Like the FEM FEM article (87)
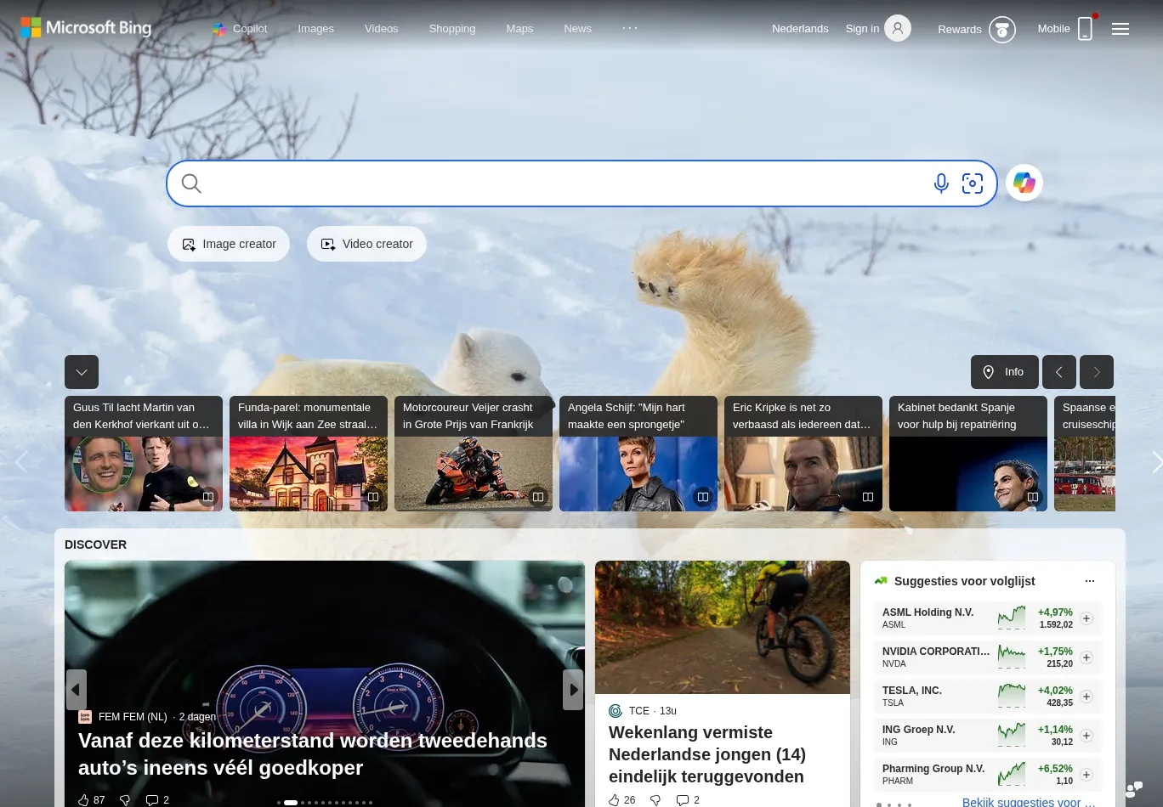Viewport: 1163px width, 807px height. pyautogui.click(x=91, y=800)
